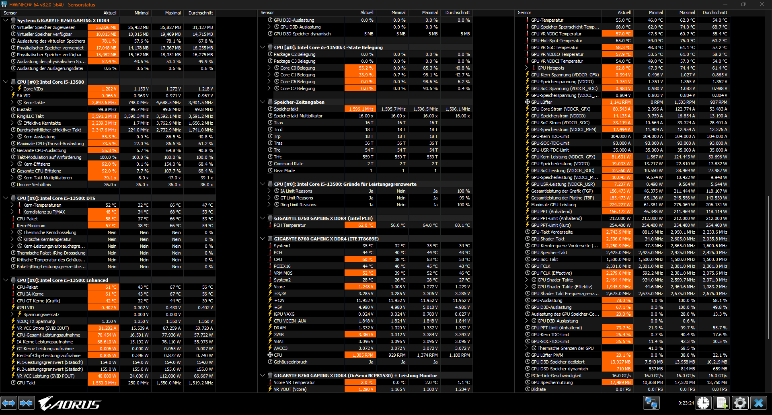Expand the Thermische Grenzen der GPU row

click(526, 348)
